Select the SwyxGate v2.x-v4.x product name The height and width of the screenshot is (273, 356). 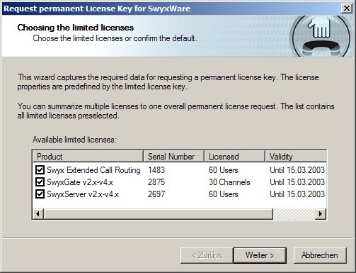click(x=80, y=182)
